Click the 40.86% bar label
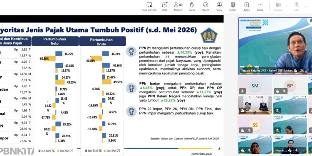 point(117,65)
